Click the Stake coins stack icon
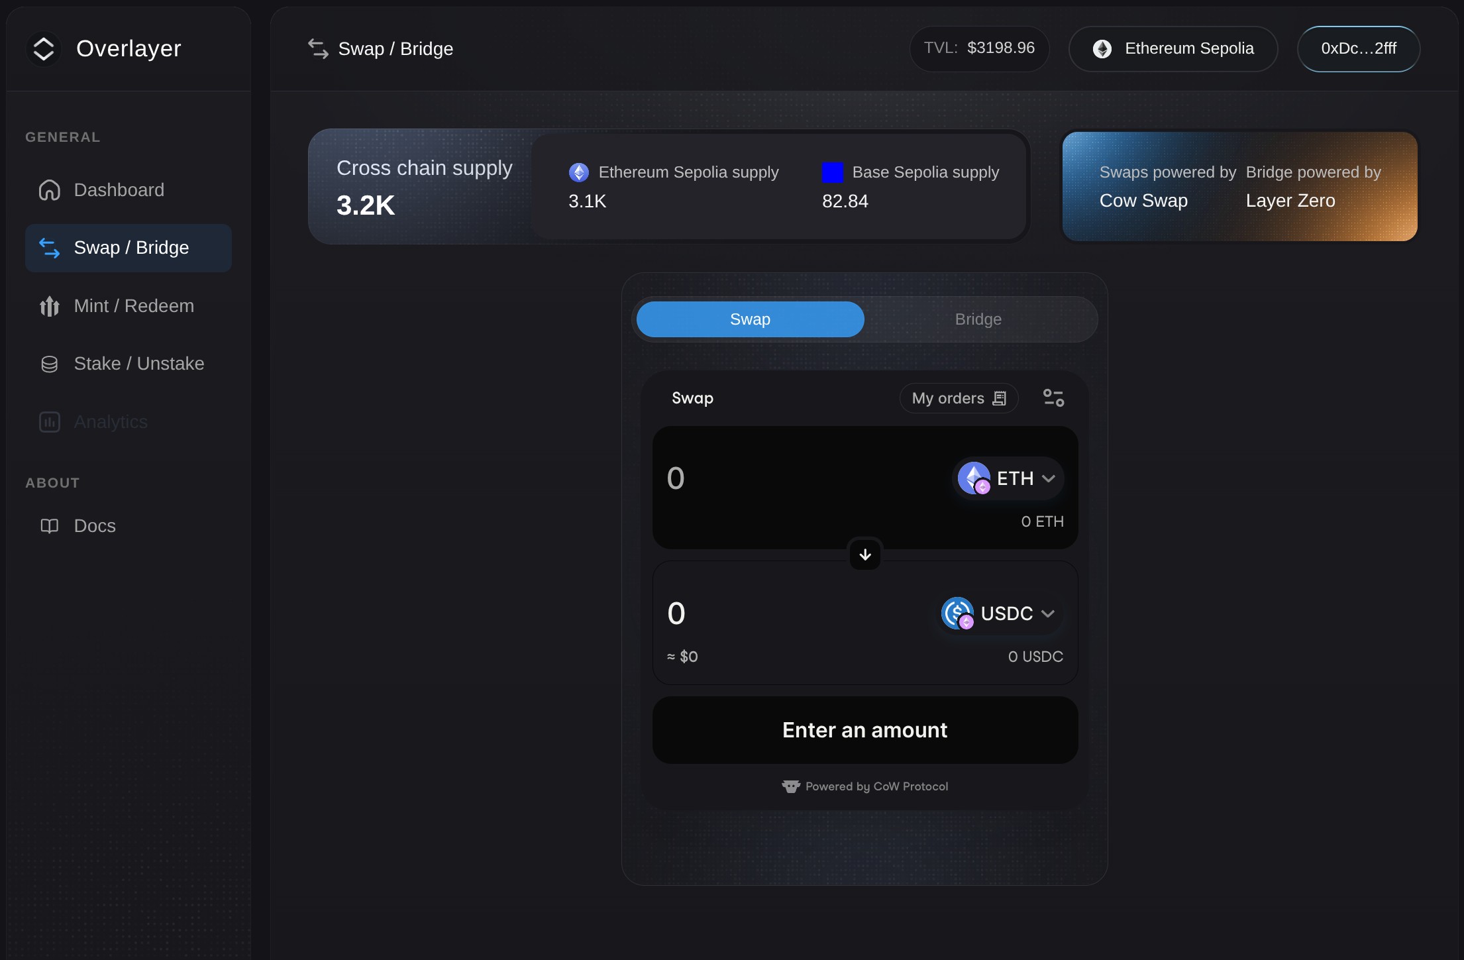Viewport: 1464px width, 960px height. [50, 364]
